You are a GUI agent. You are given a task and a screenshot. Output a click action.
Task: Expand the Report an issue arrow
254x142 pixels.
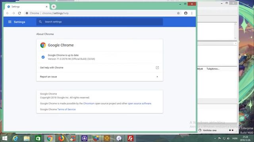[x=157, y=77]
